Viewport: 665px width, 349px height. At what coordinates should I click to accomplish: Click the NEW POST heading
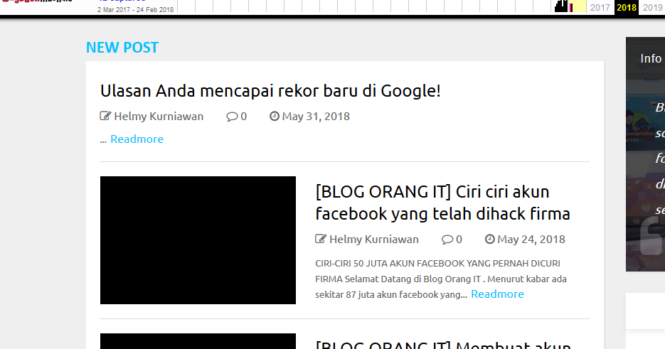[x=122, y=48]
